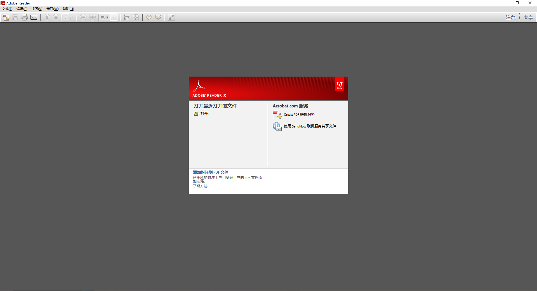Click the total page count '/ 0'
This screenshot has height=291, width=537.
point(72,17)
